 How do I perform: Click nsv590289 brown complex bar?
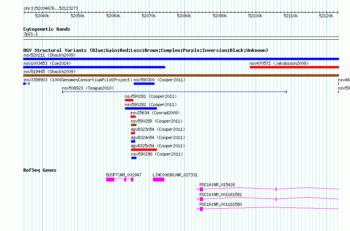133,125
